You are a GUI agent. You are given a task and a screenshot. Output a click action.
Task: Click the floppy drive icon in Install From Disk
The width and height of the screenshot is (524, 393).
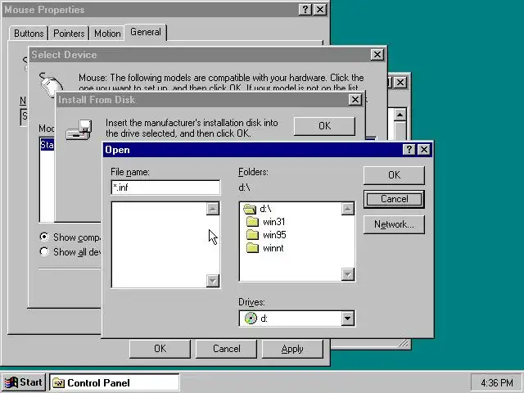point(79,129)
